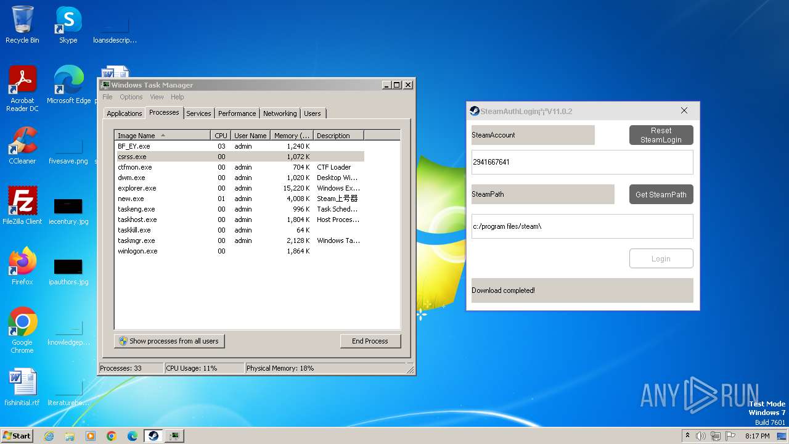The image size is (789, 444).
Task: Launch Chrome from the taskbar
Action: [112, 436]
